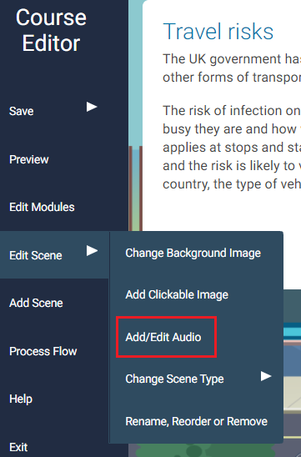The height and width of the screenshot is (457, 301).
Task: Open the Save menu item
Action: 22,111
